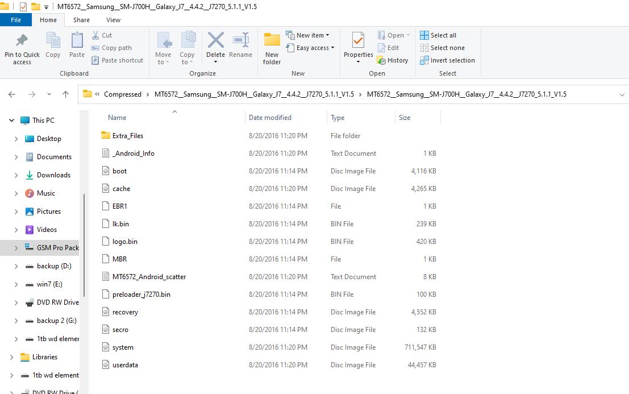Click Pin to Quick access icon

tap(22, 40)
